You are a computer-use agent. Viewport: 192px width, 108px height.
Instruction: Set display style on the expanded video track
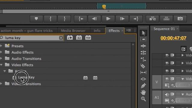tap(167, 85)
